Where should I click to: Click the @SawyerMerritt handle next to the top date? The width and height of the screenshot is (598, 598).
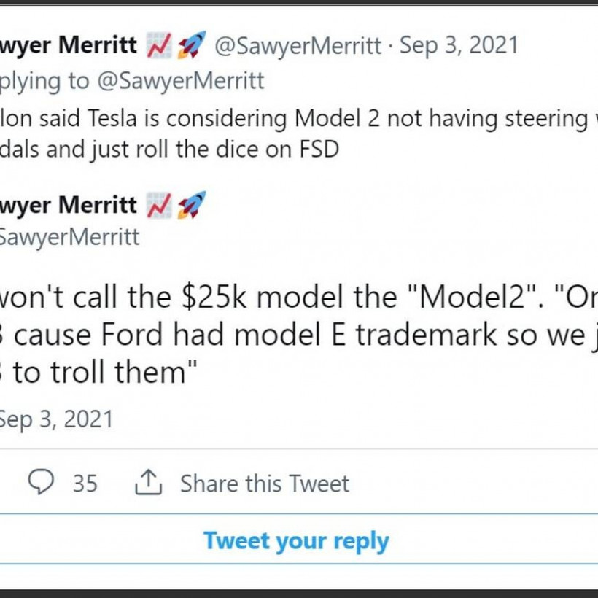click(298, 46)
